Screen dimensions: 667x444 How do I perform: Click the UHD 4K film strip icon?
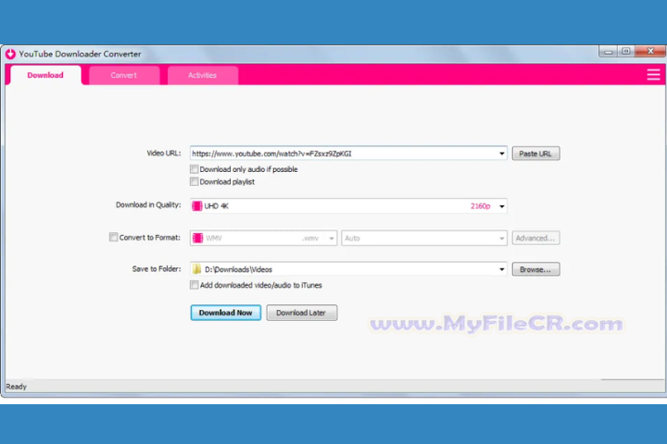coord(197,206)
